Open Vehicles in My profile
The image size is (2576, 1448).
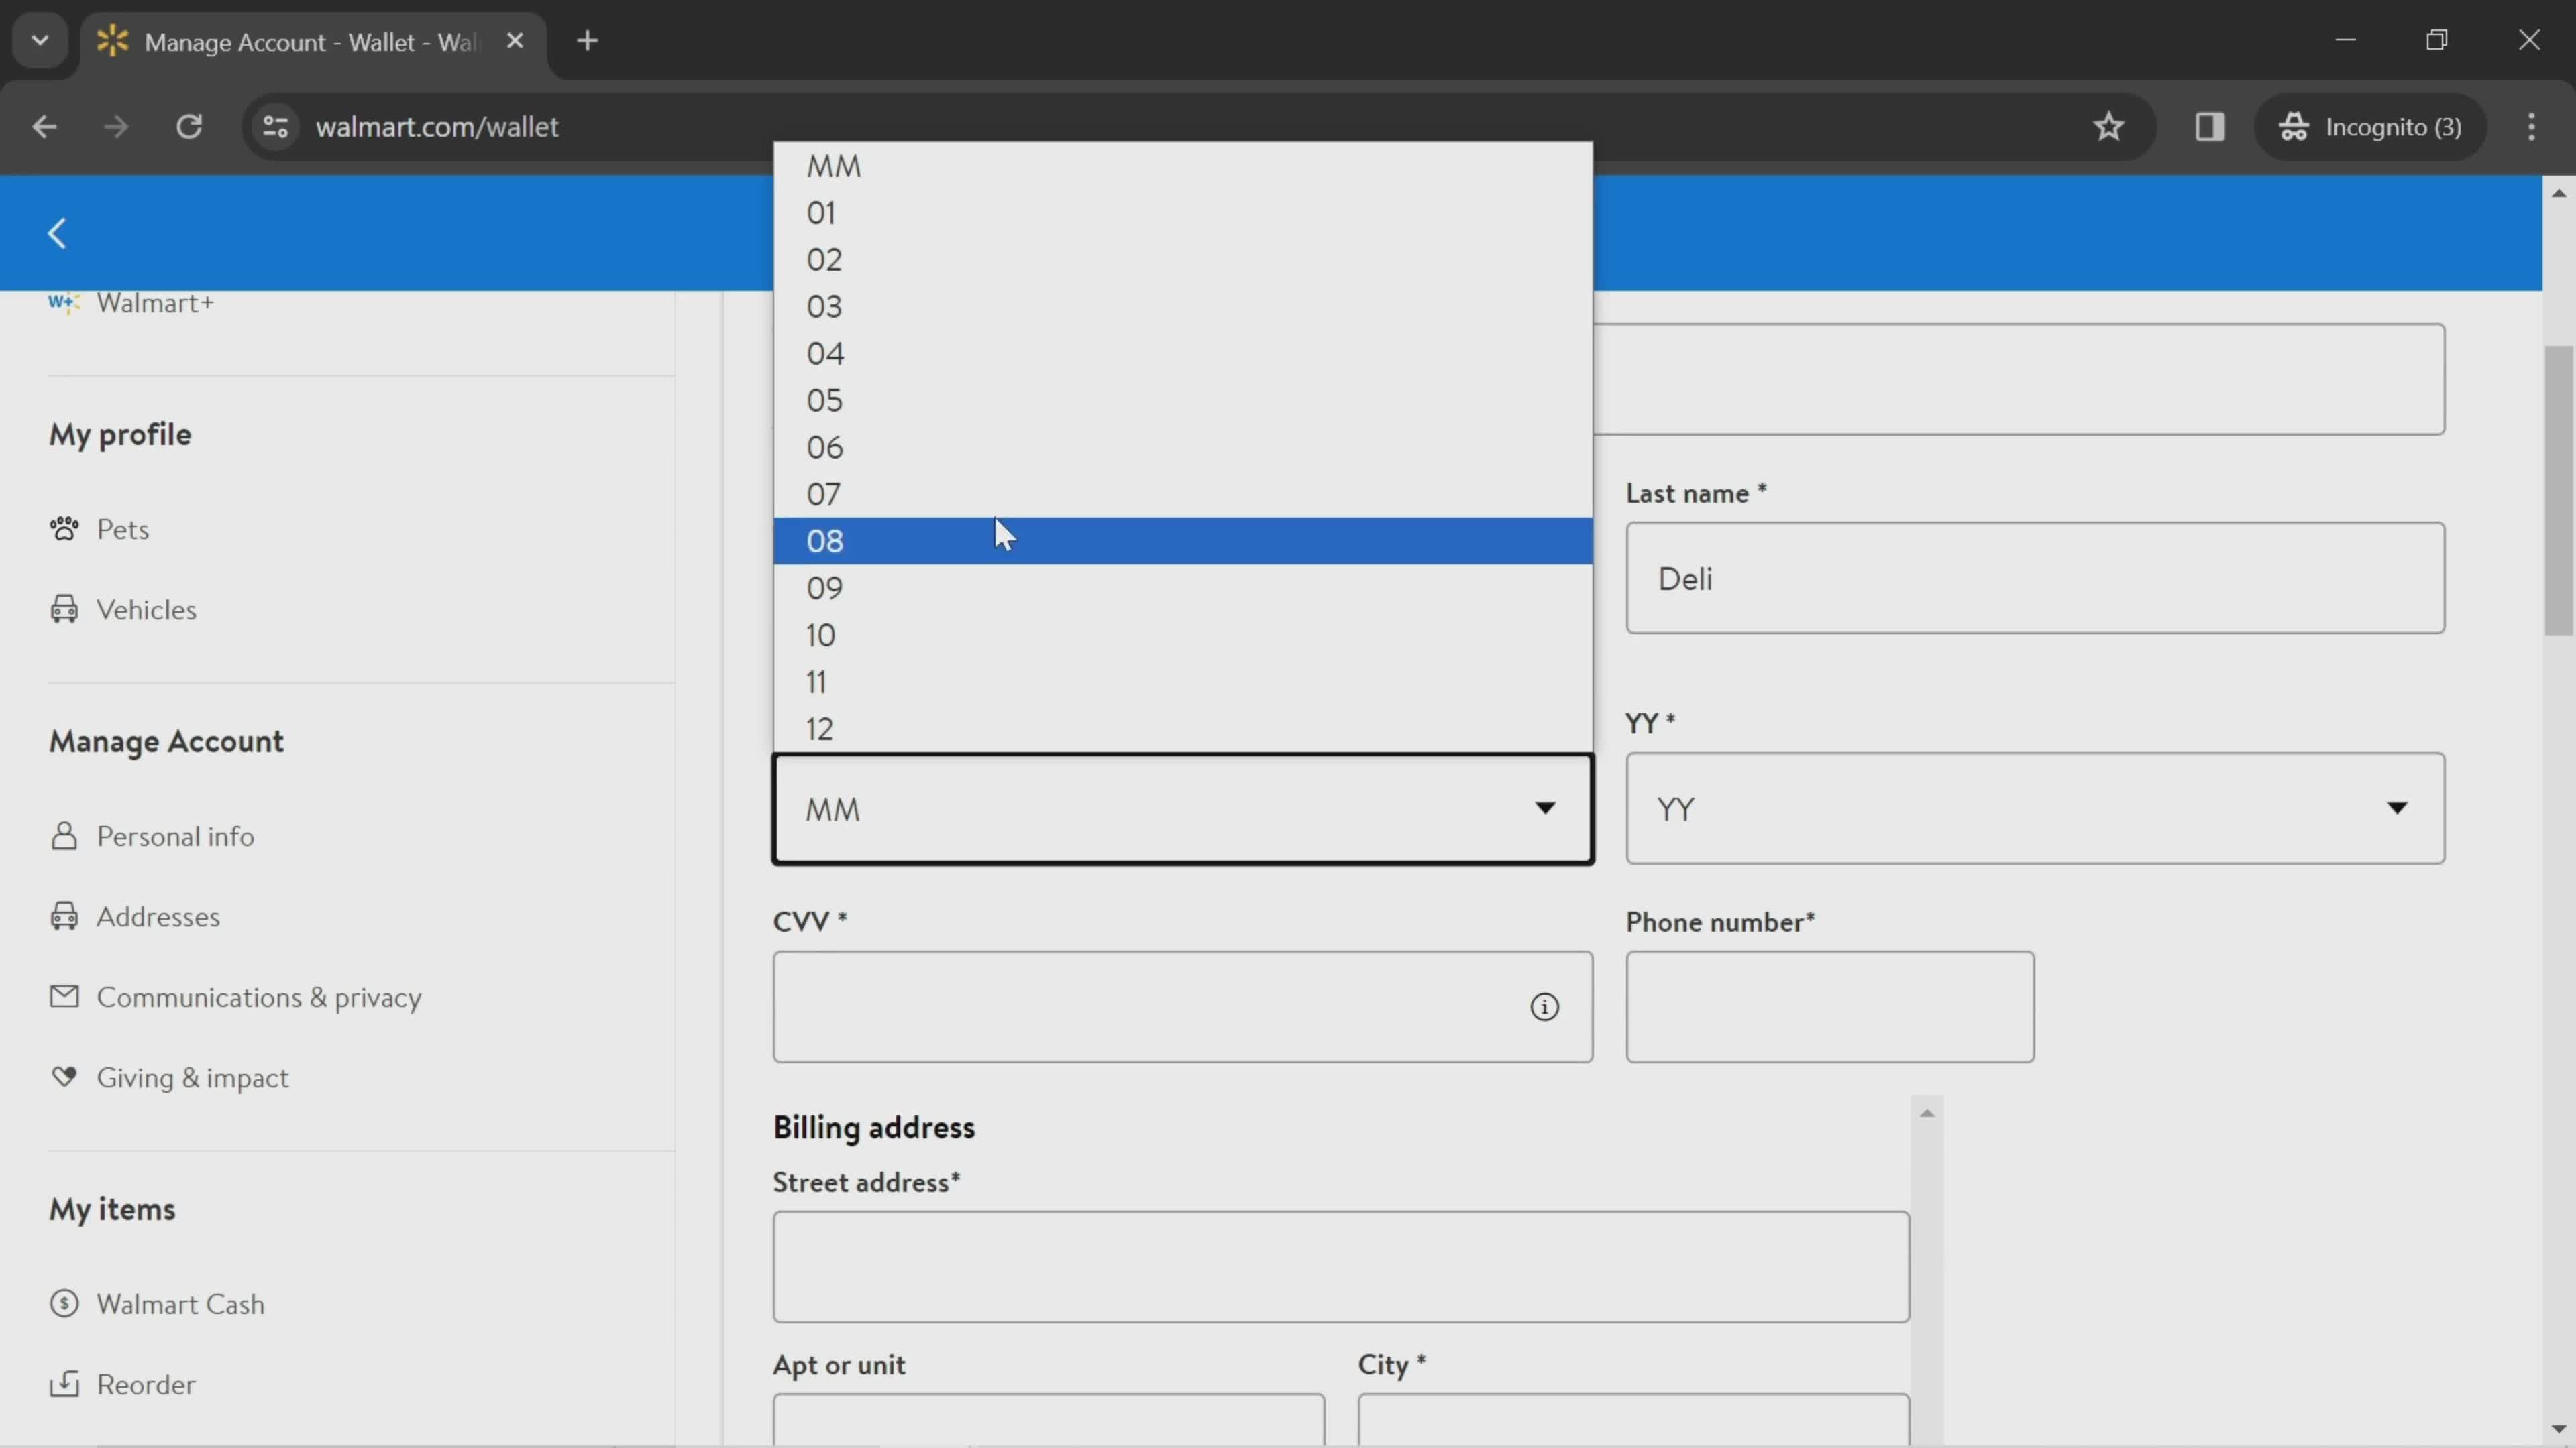[x=146, y=609]
